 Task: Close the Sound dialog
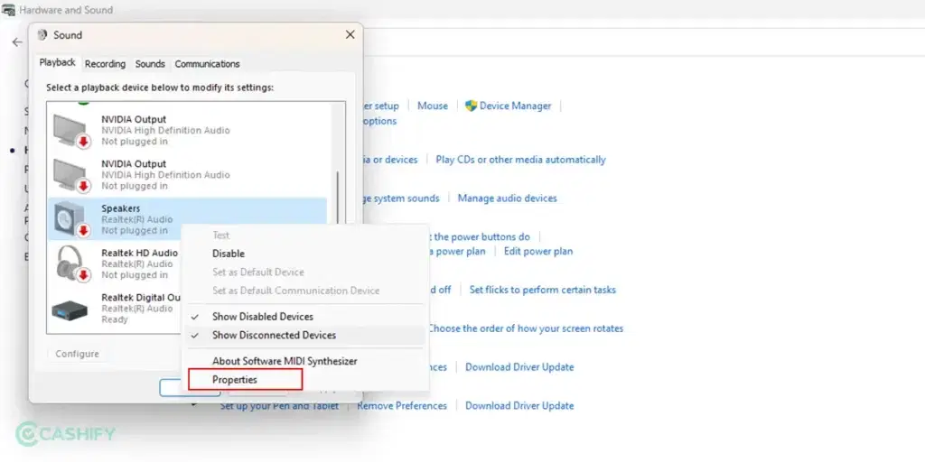pos(350,35)
